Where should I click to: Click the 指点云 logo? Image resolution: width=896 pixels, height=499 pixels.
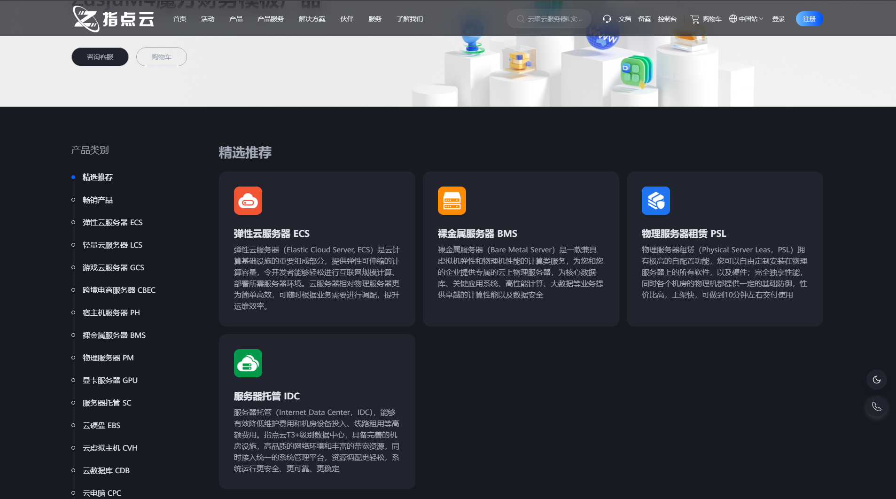tap(114, 19)
